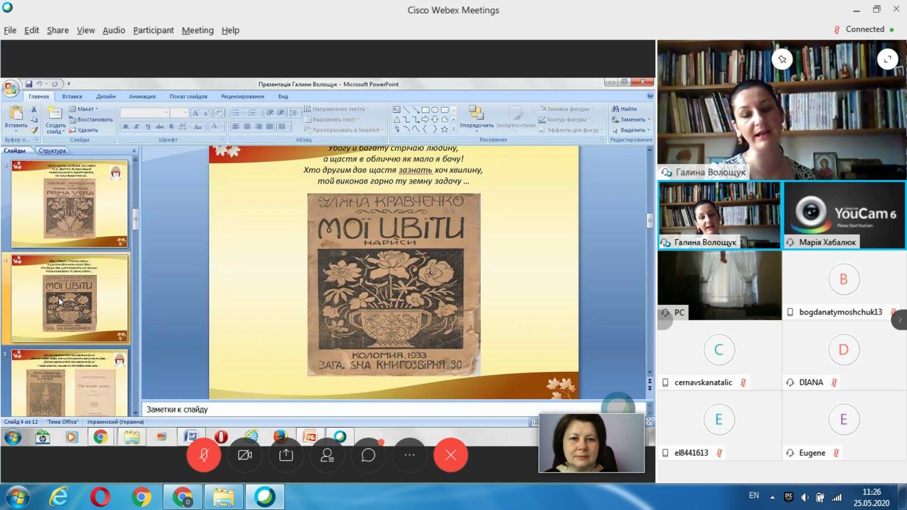Click the Удалить slide button
Image resolution: width=907 pixels, height=510 pixels.
pos(84,130)
